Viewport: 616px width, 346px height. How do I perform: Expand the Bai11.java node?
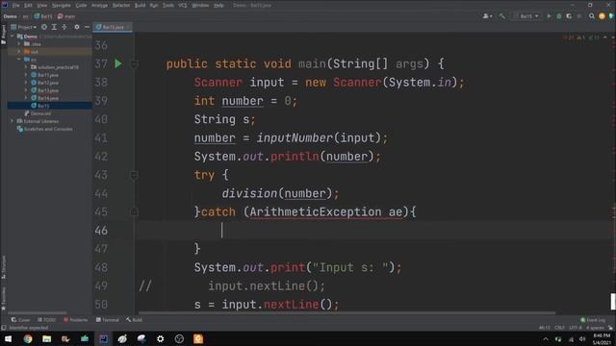[26, 75]
